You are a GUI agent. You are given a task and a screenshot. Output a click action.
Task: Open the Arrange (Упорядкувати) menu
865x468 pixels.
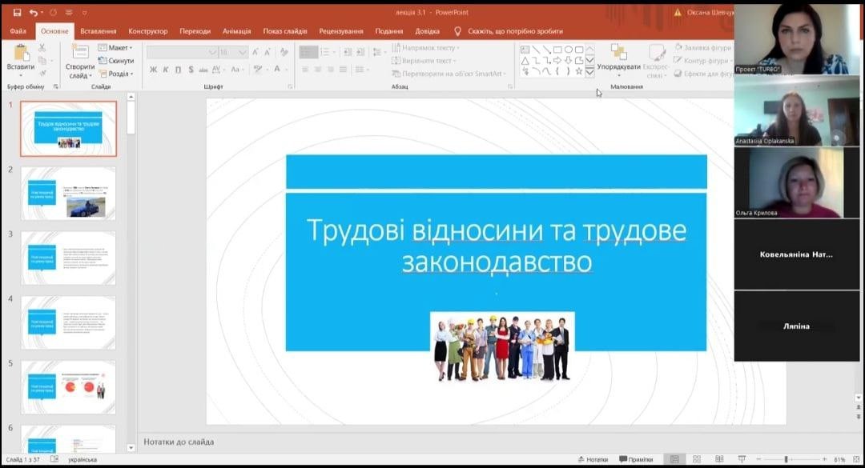click(618, 60)
